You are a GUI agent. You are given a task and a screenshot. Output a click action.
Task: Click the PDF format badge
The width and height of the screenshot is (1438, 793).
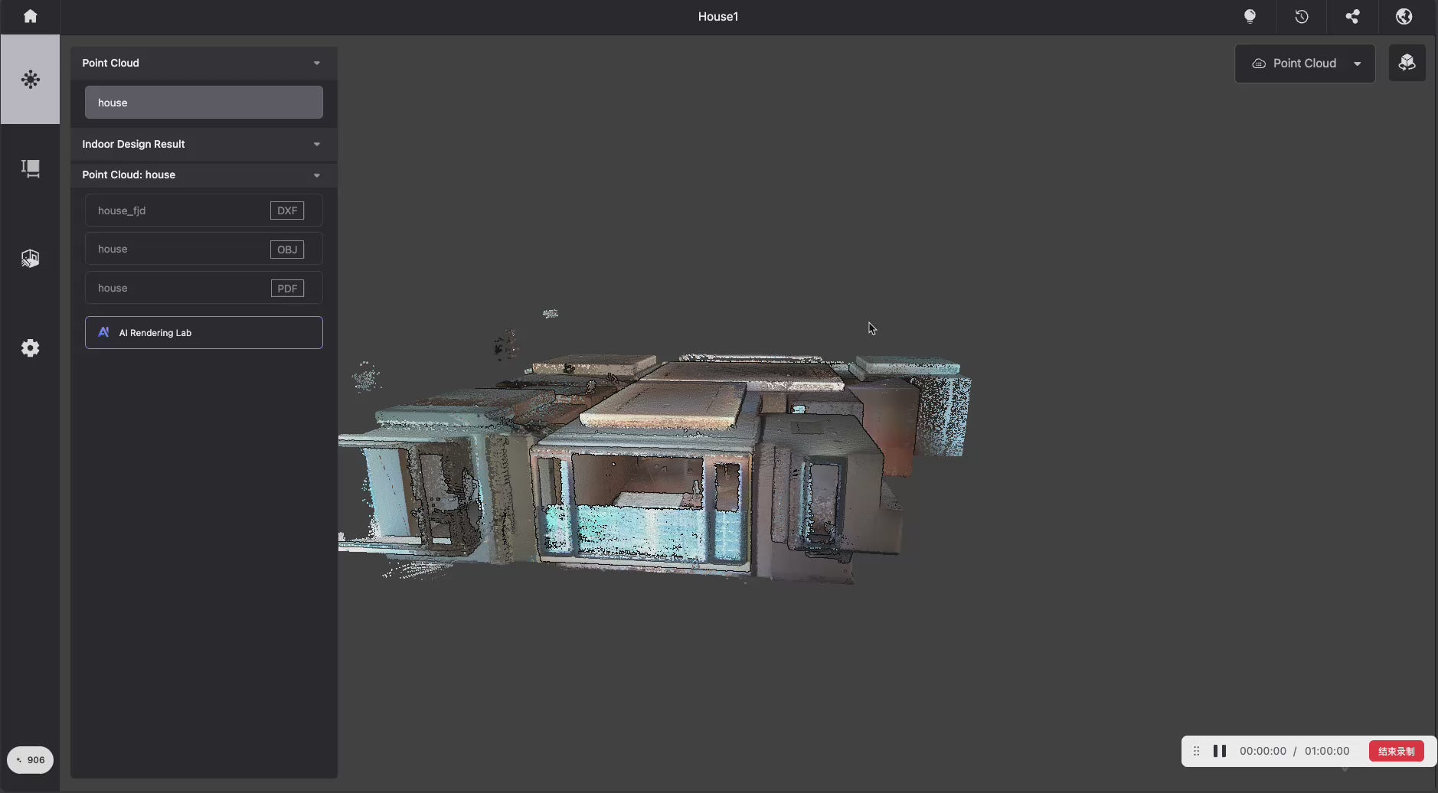pos(287,289)
